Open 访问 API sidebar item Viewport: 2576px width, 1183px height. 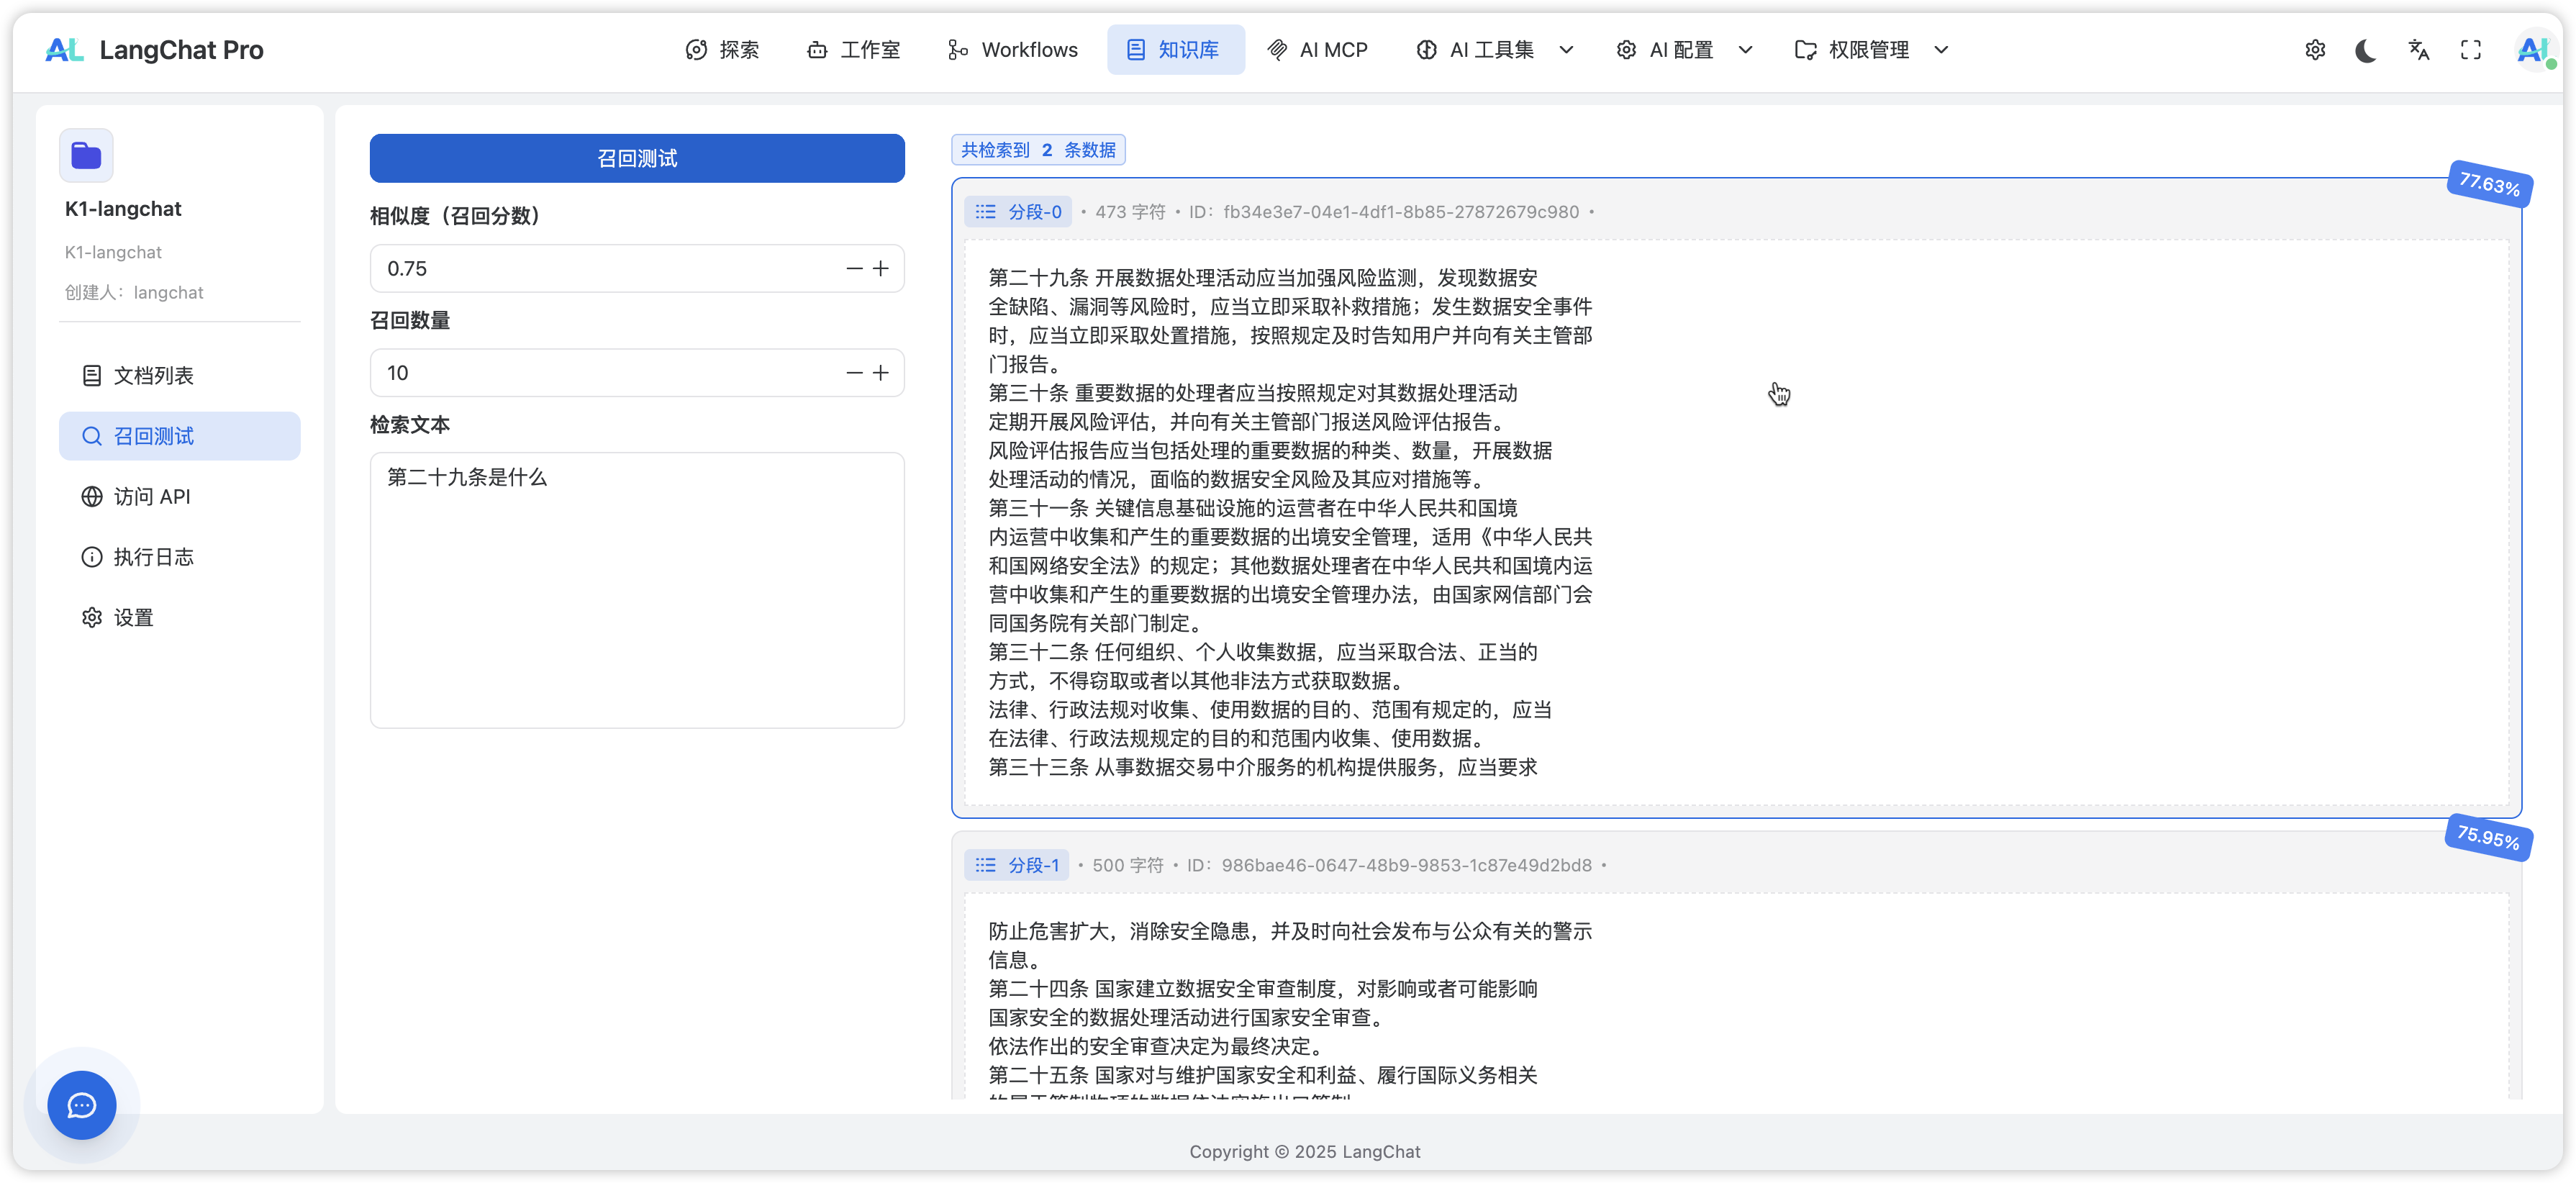pyautogui.click(x=151, y=497)
